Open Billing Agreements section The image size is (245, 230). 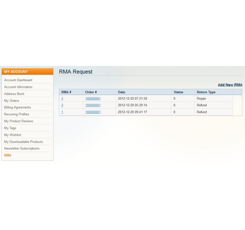point(18,108)
